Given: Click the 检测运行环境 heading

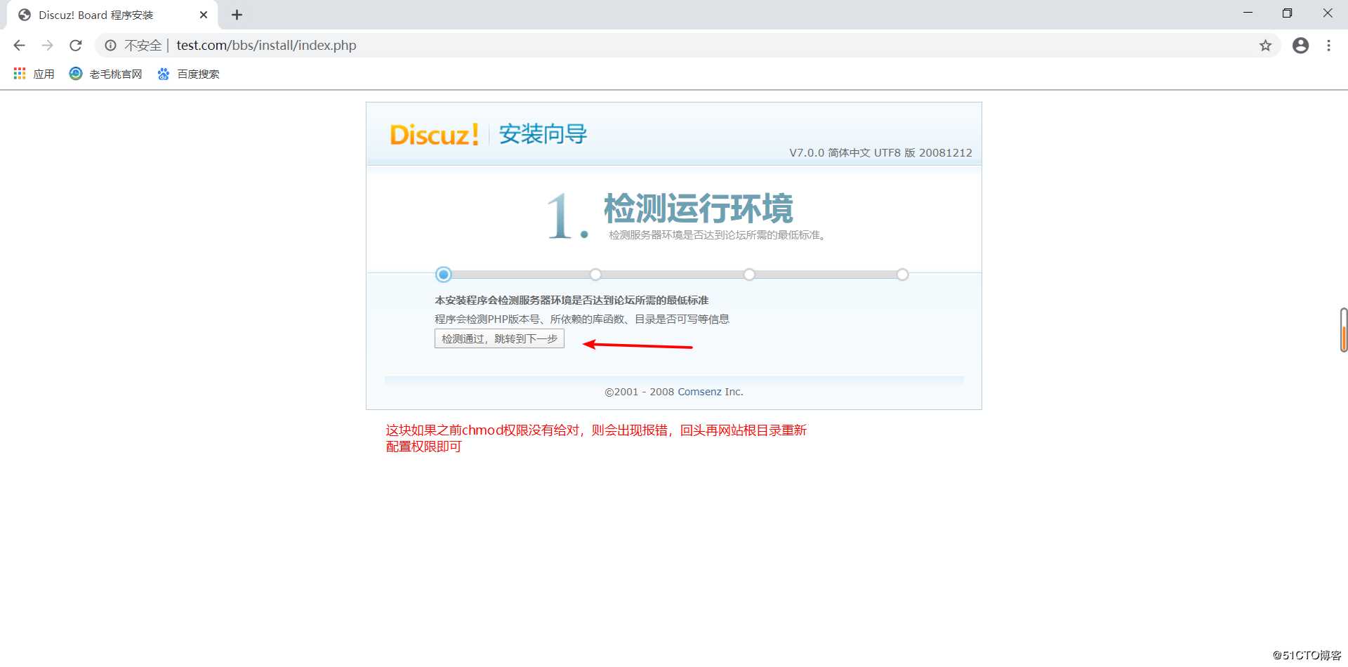Looking at the screenshot, I should pyautogui.click(x=699, y=209).
